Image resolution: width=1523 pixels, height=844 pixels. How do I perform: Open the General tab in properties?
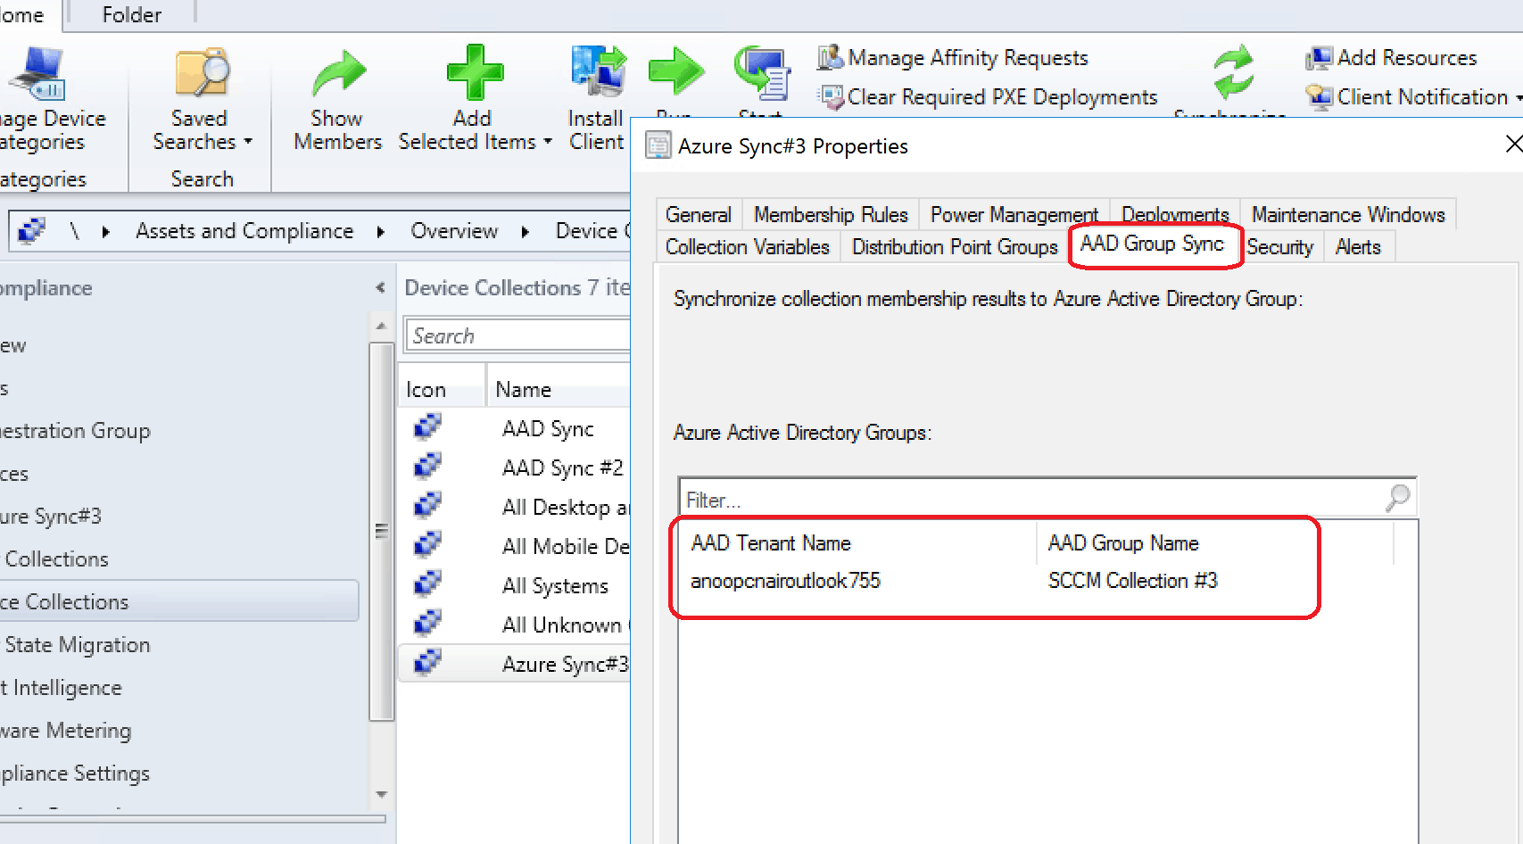point(699,215)
